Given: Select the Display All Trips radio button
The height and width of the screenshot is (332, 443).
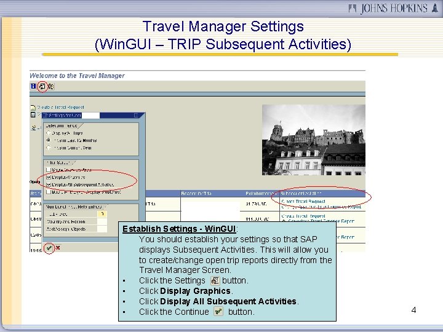Looking at the screenshot, I should coord(49,133).
